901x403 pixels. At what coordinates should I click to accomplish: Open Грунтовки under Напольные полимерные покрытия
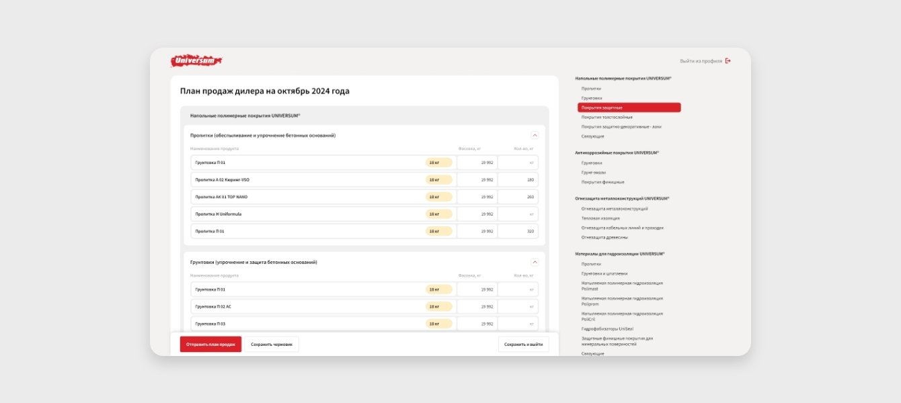coord(592,98)
